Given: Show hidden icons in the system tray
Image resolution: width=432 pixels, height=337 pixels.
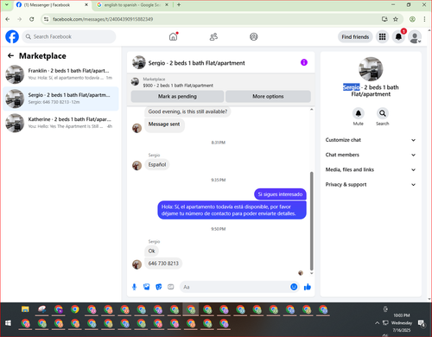Looking at the screenshot, I should [x=377, y=323].
